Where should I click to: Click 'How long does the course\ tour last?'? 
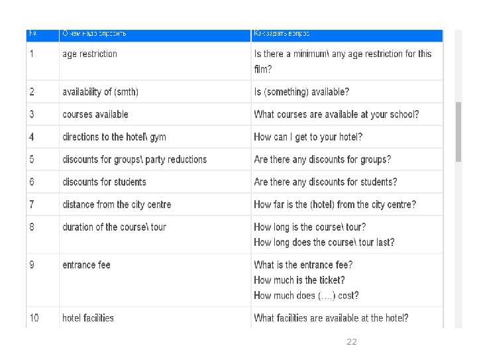[x=324, y=243]
